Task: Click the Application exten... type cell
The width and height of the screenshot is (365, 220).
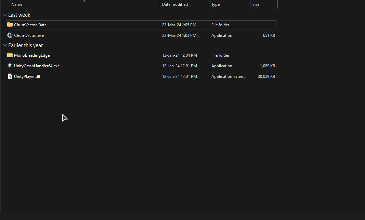Action: 229,77
